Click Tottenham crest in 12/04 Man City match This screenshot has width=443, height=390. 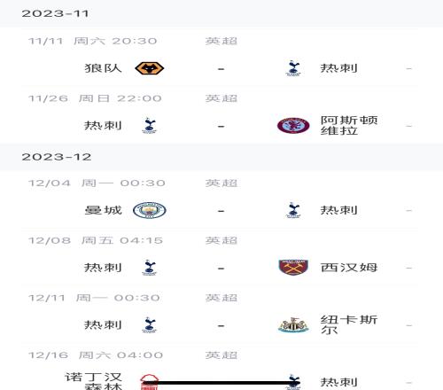[293, 210]
